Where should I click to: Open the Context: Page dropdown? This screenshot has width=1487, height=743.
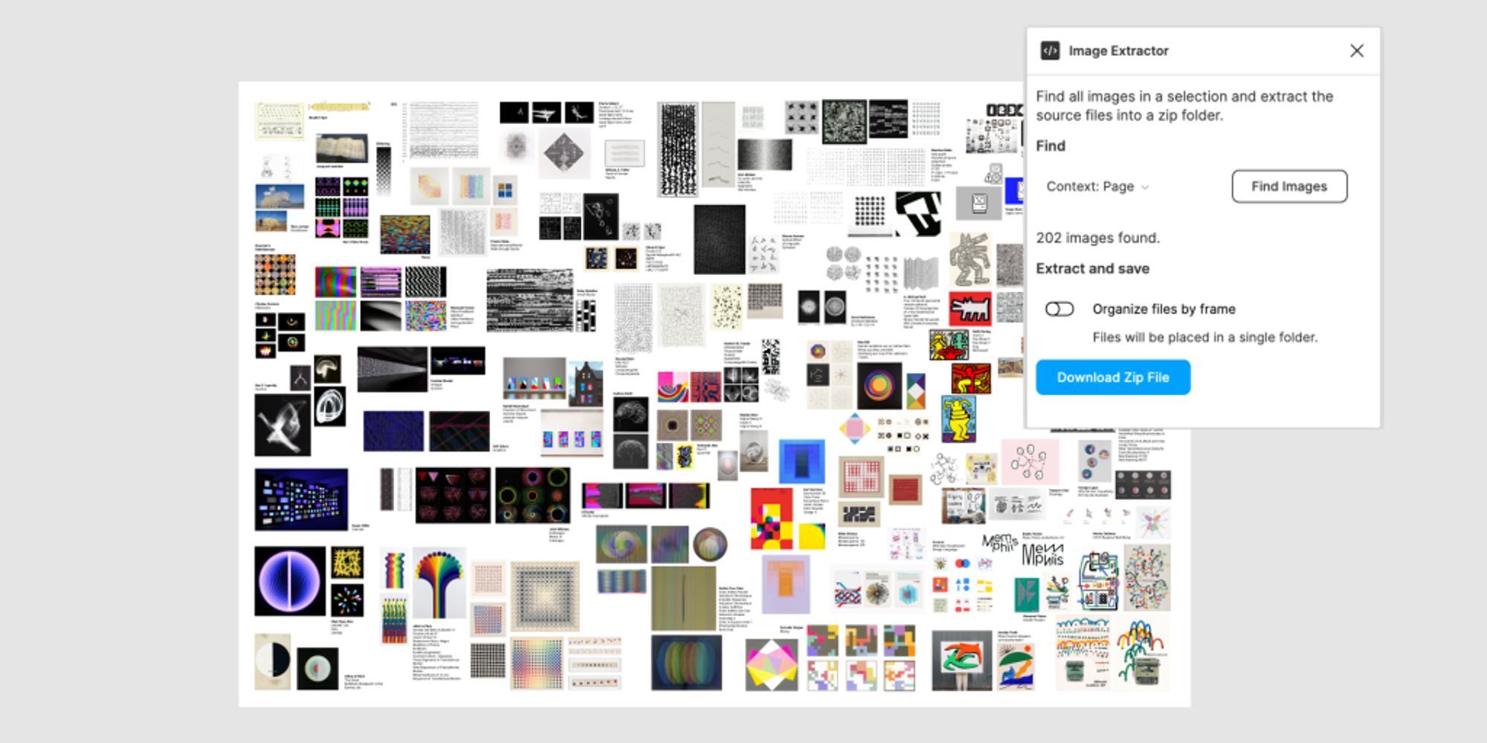point(1097,186)
